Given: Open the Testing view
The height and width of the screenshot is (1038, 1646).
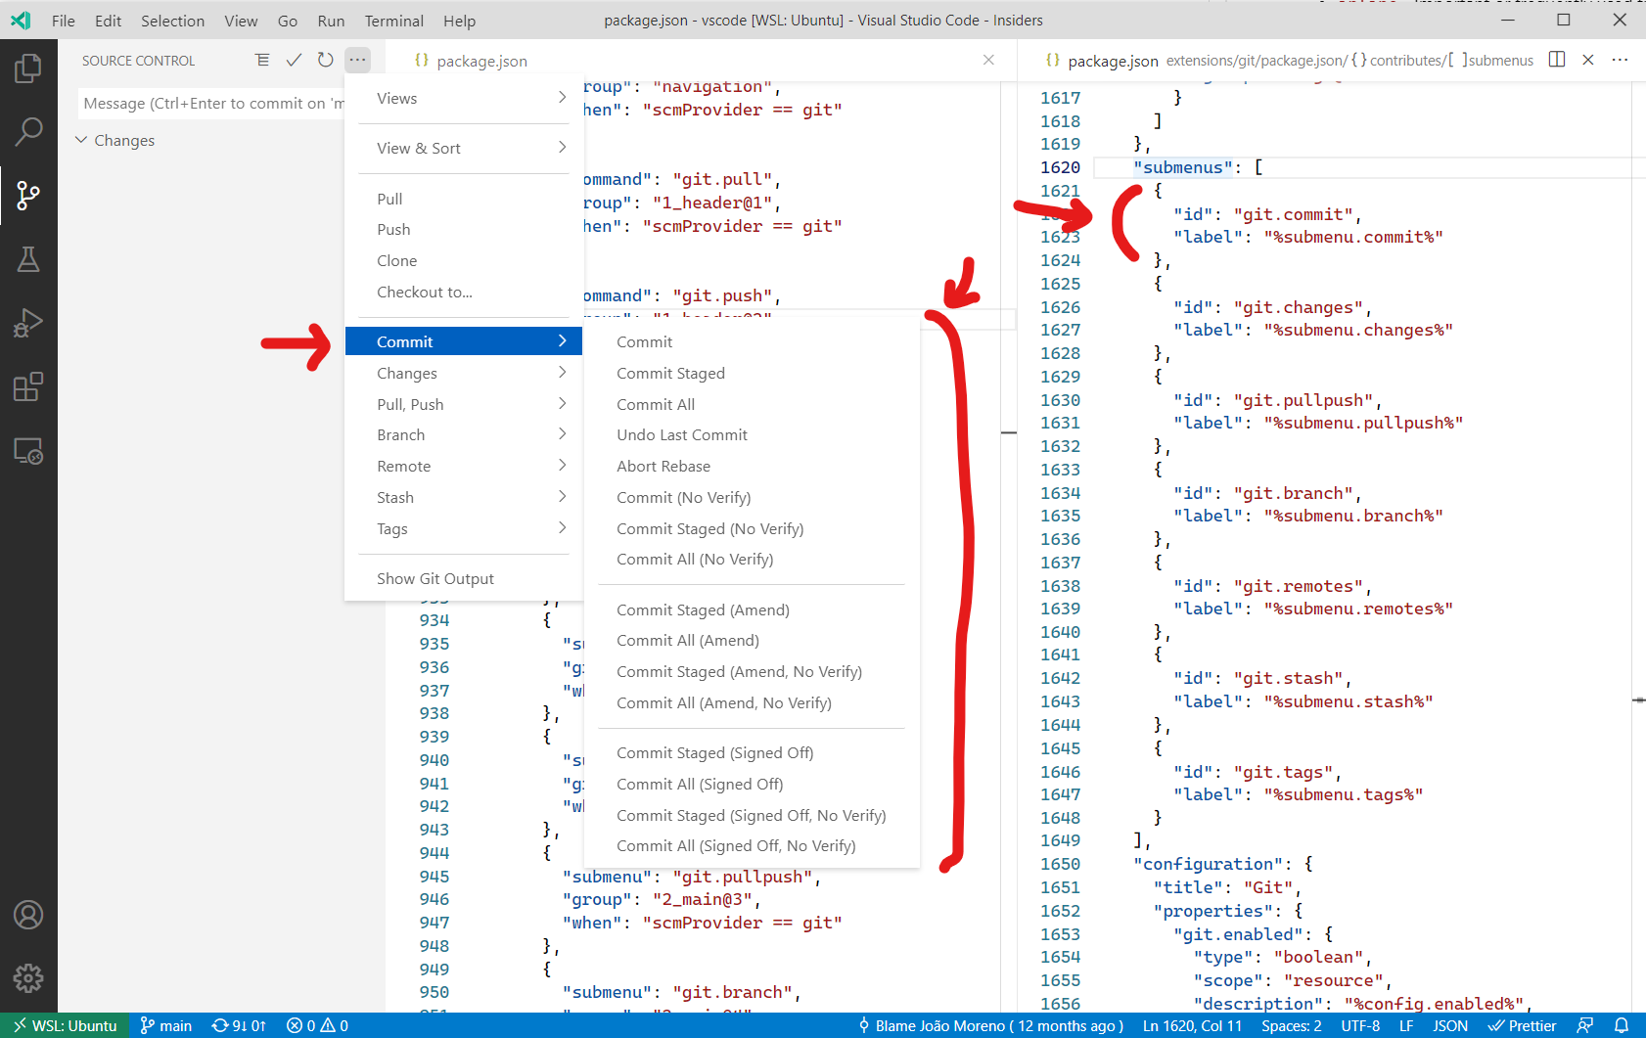Looking at the screenshot, I should tap(29, 259).
